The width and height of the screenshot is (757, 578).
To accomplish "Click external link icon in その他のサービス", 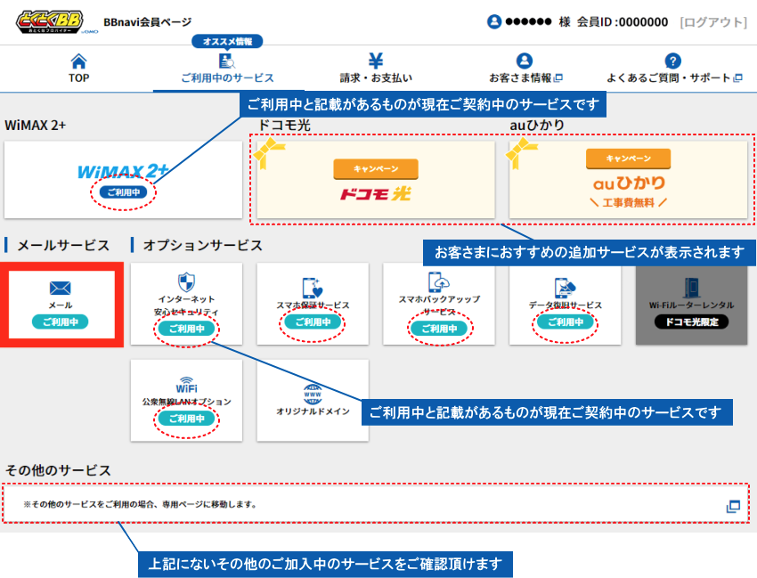I will (733, 506).
